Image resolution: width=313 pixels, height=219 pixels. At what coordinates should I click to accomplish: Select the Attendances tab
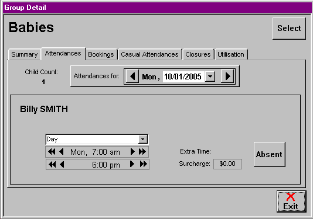click(63, 53)
